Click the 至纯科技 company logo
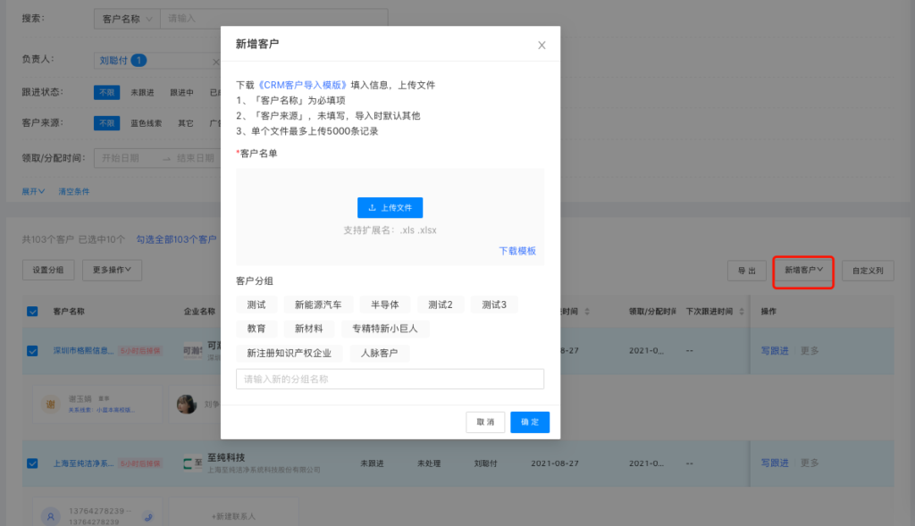 (x=192, y=463)
